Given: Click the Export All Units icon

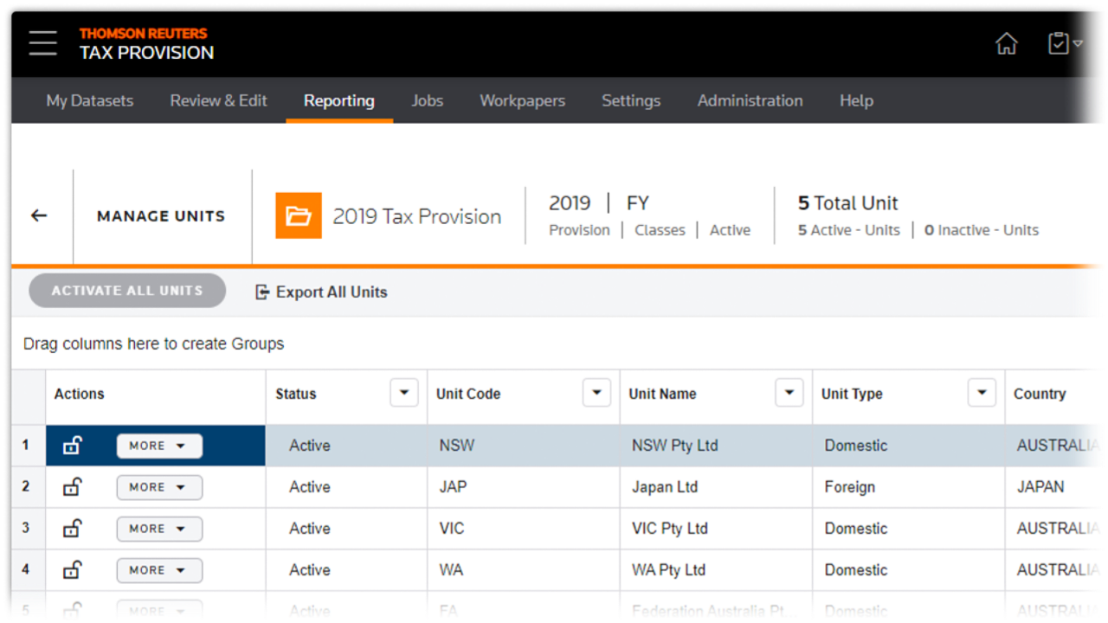Looking at the screenshot, I should pyautogui.click(x=262, y=292).
